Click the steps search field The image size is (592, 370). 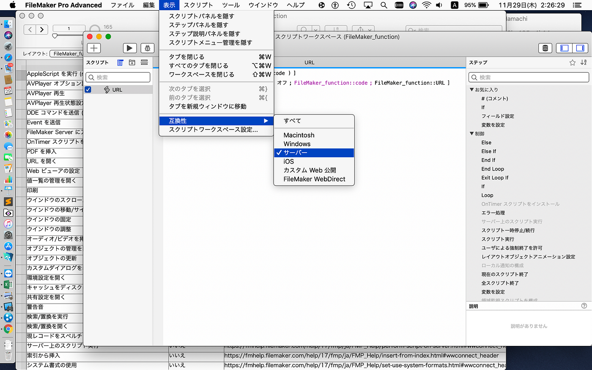click(529, 77)
